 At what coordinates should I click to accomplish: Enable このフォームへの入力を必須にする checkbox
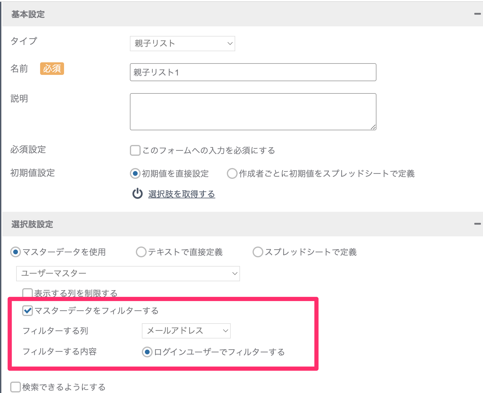click(x=135, y=151)
